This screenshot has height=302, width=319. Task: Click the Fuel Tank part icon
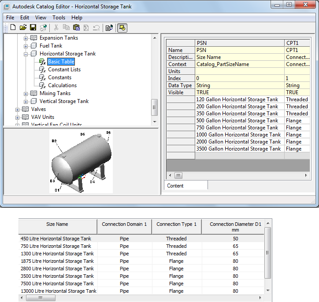(33, 46)
